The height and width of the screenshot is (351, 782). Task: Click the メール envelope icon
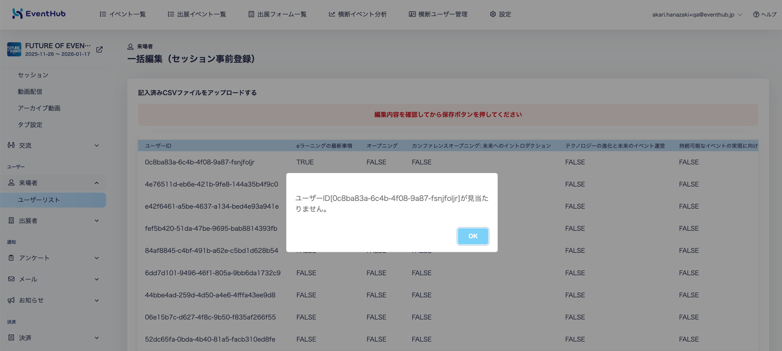pyautogui.click(x=11, y=279)
